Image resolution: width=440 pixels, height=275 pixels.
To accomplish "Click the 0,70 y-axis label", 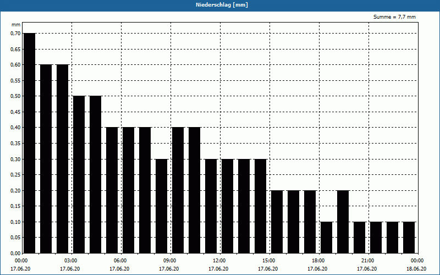I will (16, 34).
